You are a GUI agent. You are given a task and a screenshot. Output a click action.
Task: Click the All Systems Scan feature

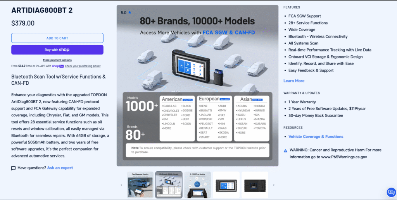tap(303, 43)
